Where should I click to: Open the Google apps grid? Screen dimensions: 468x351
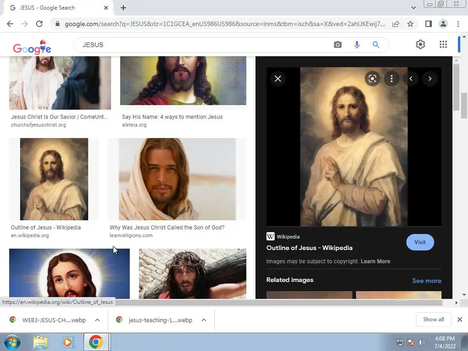click(443, 44)
